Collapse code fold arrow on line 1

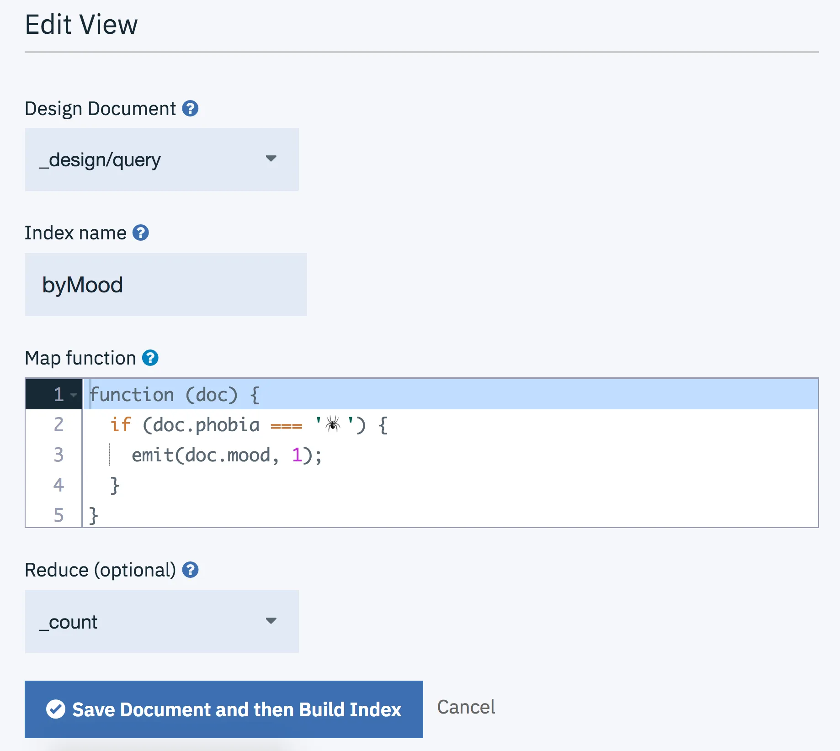click(74, 395)
